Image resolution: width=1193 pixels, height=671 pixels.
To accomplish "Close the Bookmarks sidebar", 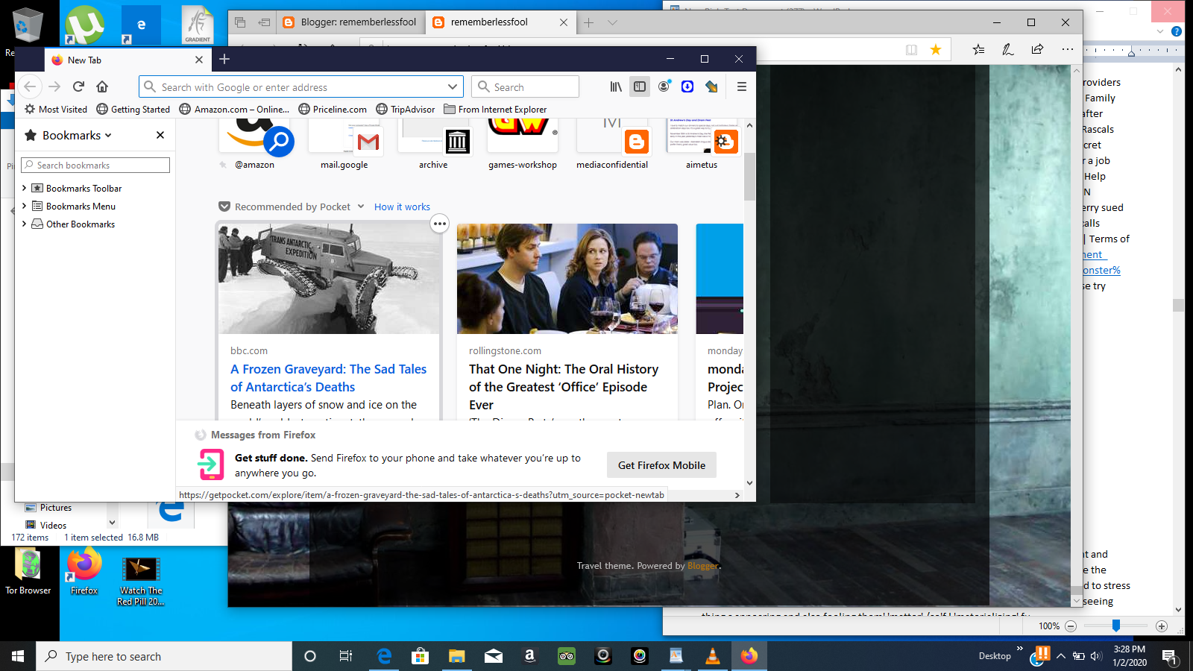I will [x=160, y=135].
